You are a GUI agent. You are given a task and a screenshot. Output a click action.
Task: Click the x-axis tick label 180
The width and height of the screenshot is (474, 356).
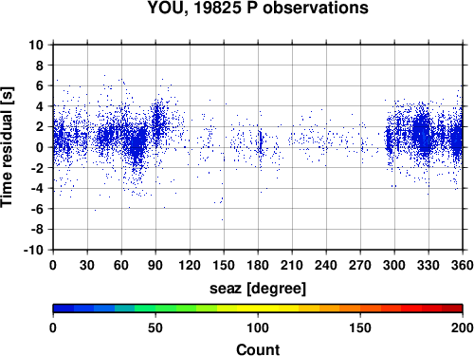(258, 265)
